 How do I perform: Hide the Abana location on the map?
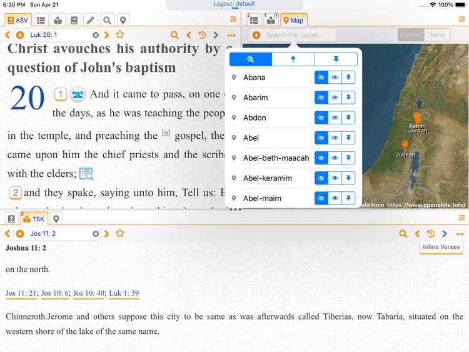(x=321, y=78)
